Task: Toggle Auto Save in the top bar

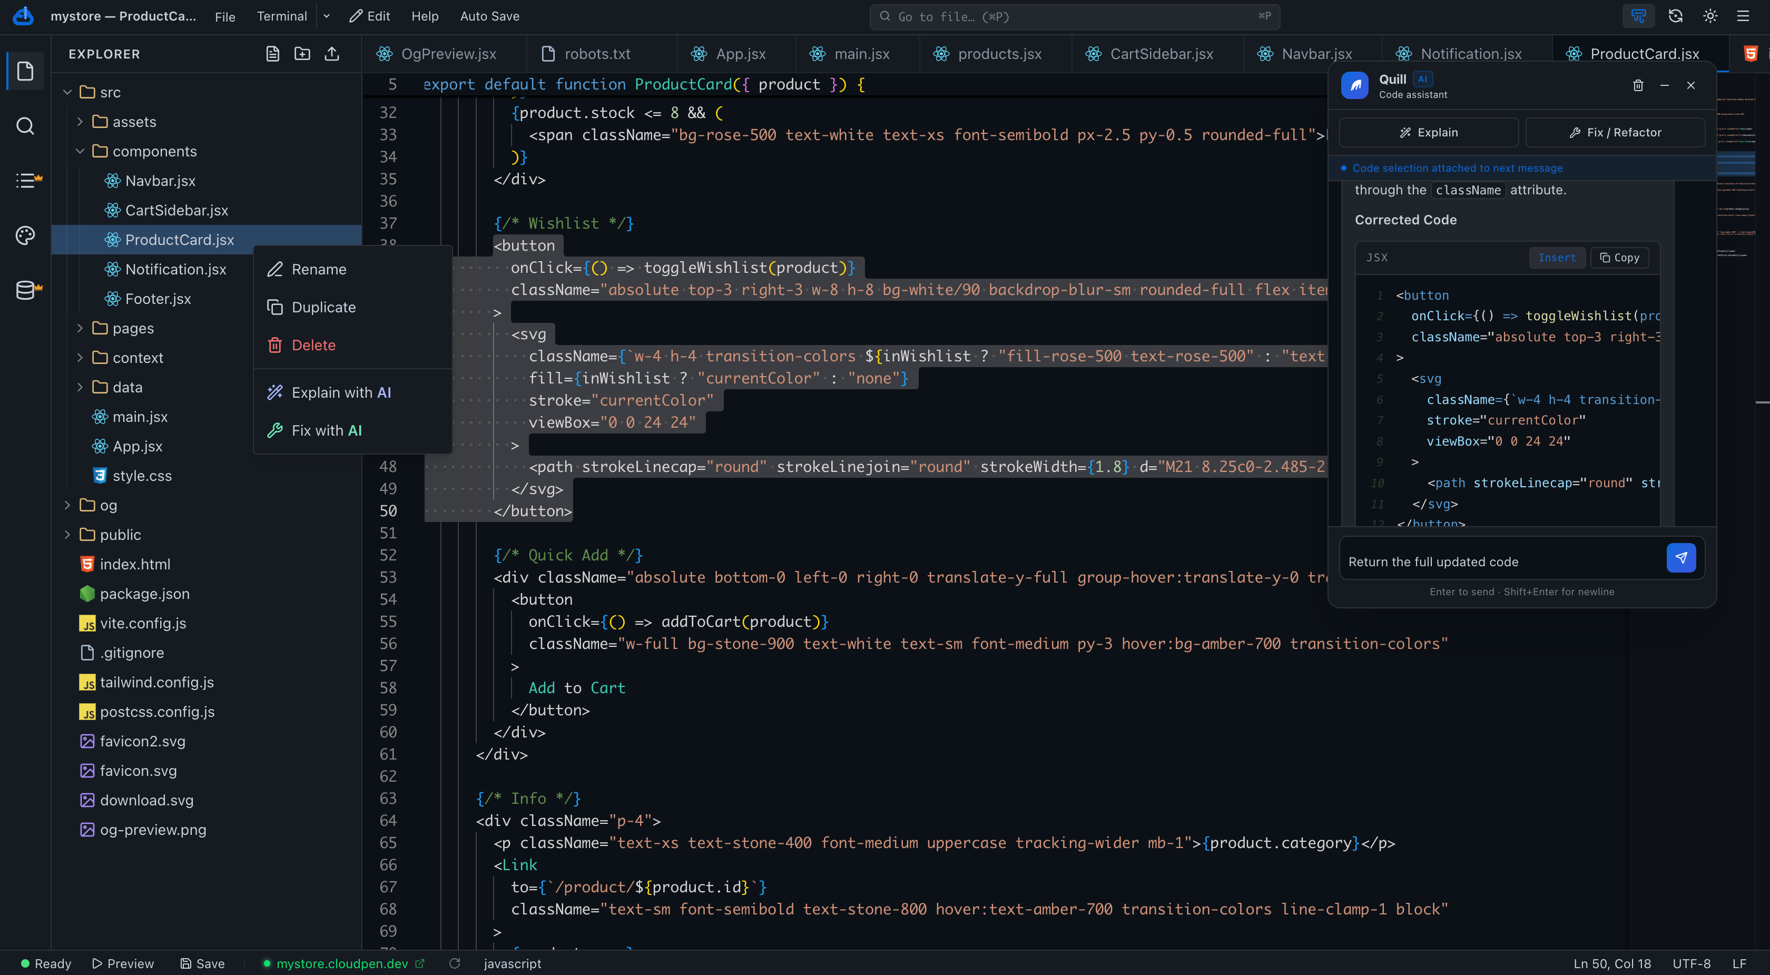Action: [489, 16]
